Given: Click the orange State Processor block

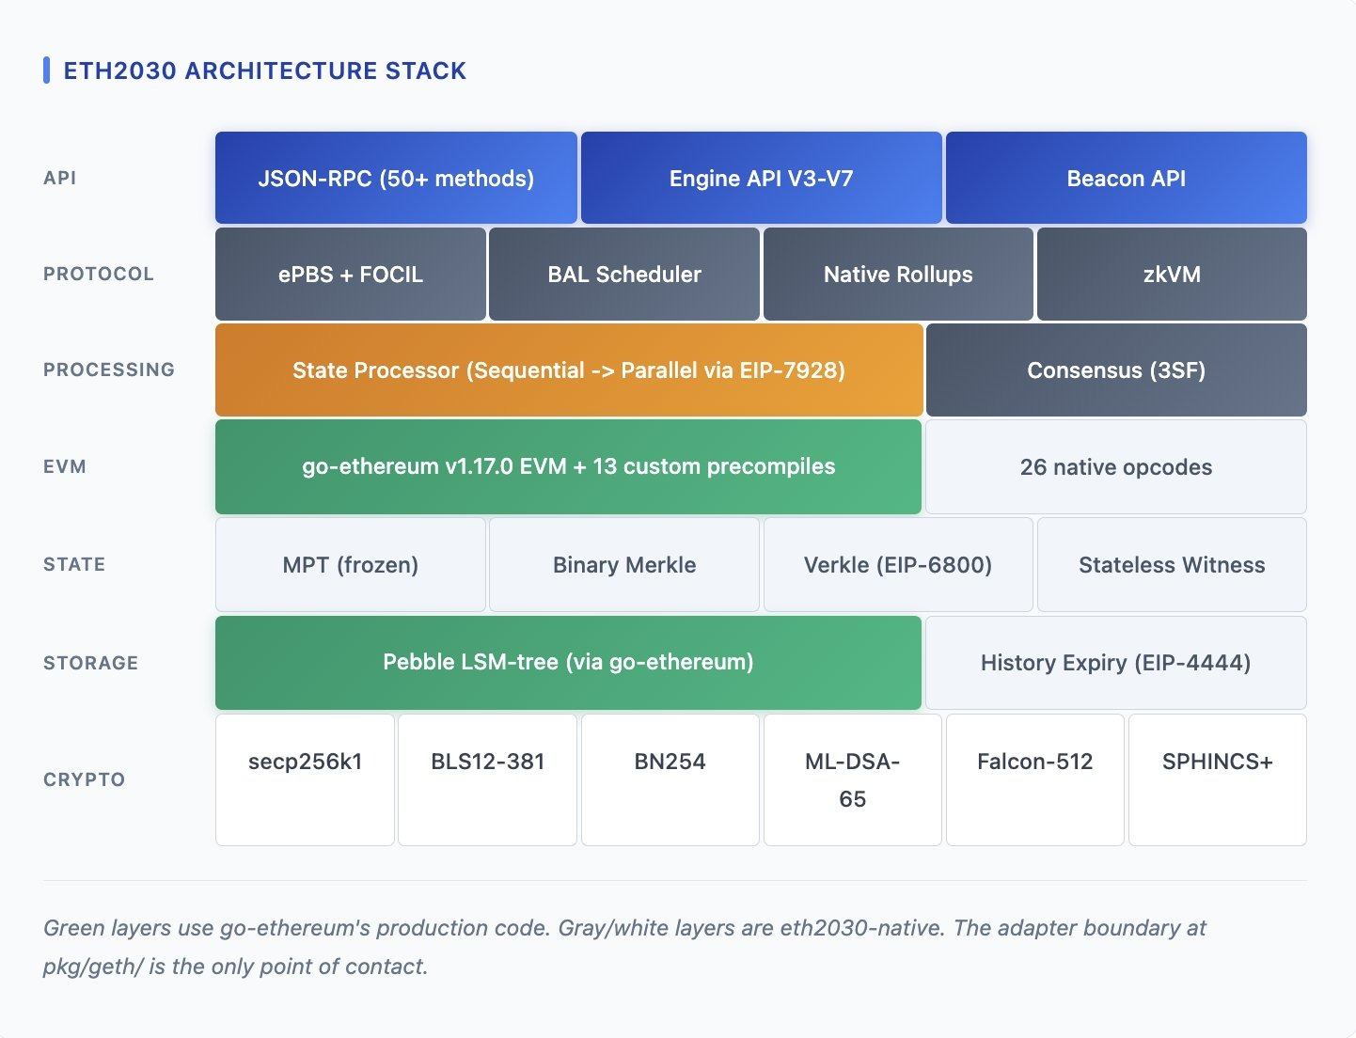Looking at the screenshot, I should tap(568, 370).
